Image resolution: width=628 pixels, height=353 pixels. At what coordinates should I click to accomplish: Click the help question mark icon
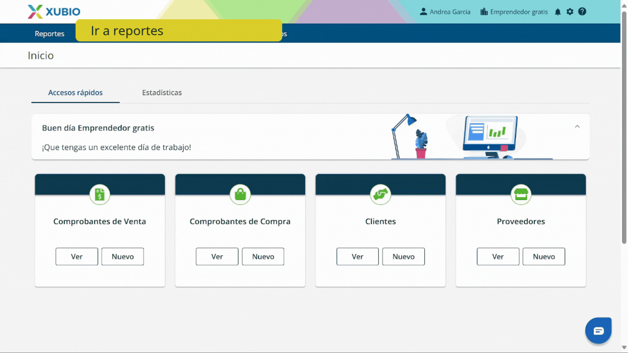582,12
